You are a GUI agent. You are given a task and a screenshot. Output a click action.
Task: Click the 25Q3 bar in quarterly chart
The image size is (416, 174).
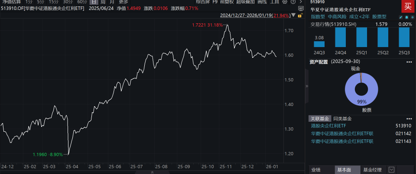pyautogui.click(x=404, y=37)
